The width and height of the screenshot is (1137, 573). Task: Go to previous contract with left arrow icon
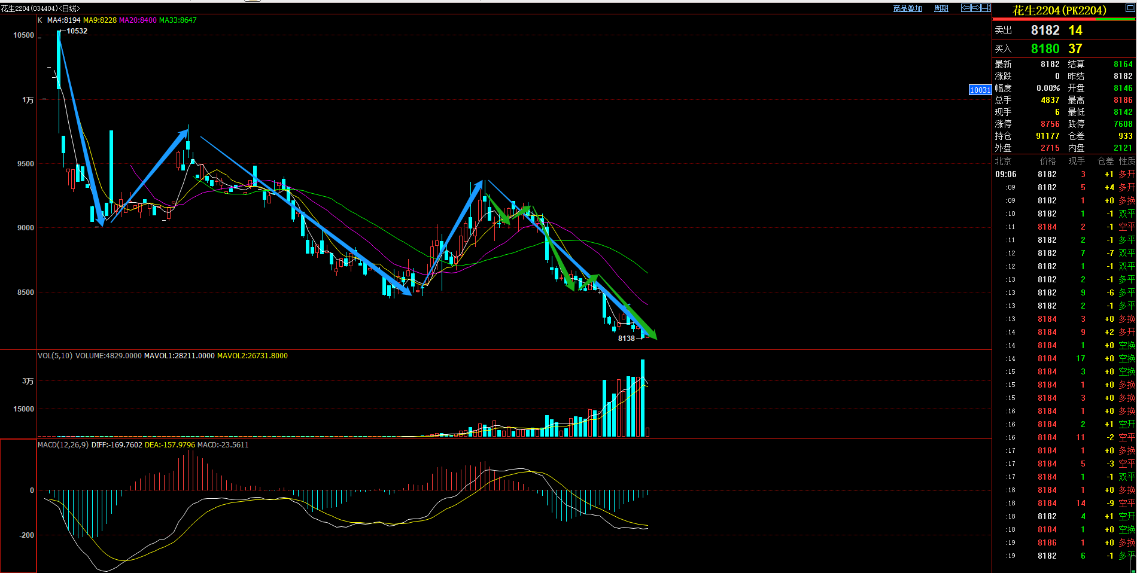point(966,8)
